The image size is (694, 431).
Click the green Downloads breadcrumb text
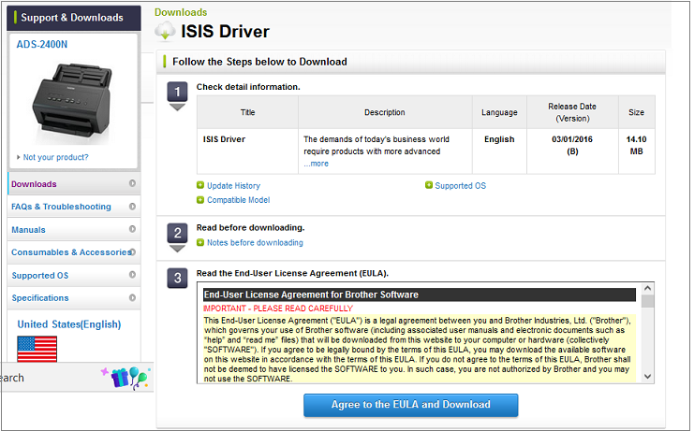181,12
